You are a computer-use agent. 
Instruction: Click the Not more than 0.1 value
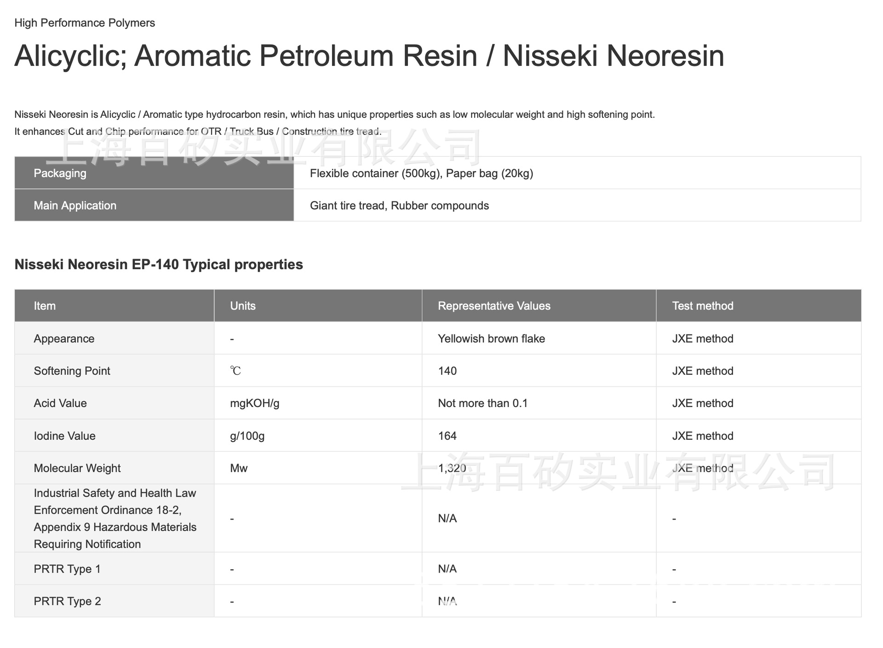click(x=482, y=403)
